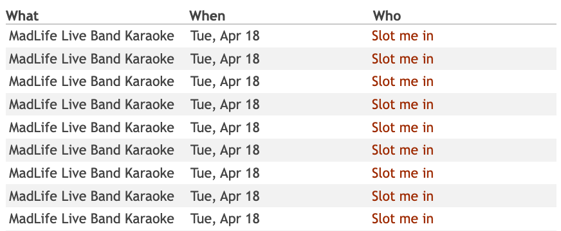Click the 'Who' column header
561x231 pixels.
click(387, 15)
